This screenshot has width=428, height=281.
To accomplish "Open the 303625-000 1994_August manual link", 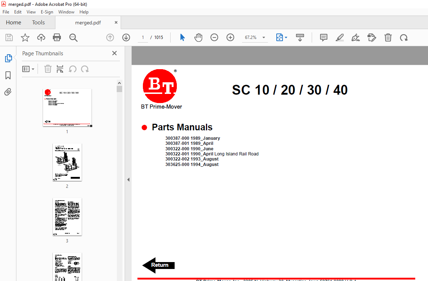I will point(192,165).
